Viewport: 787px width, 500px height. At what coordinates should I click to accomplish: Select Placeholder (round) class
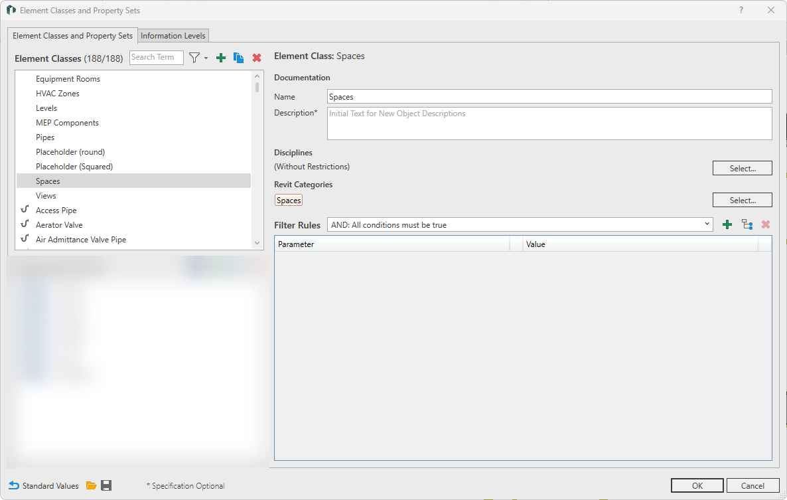point(133,151)
